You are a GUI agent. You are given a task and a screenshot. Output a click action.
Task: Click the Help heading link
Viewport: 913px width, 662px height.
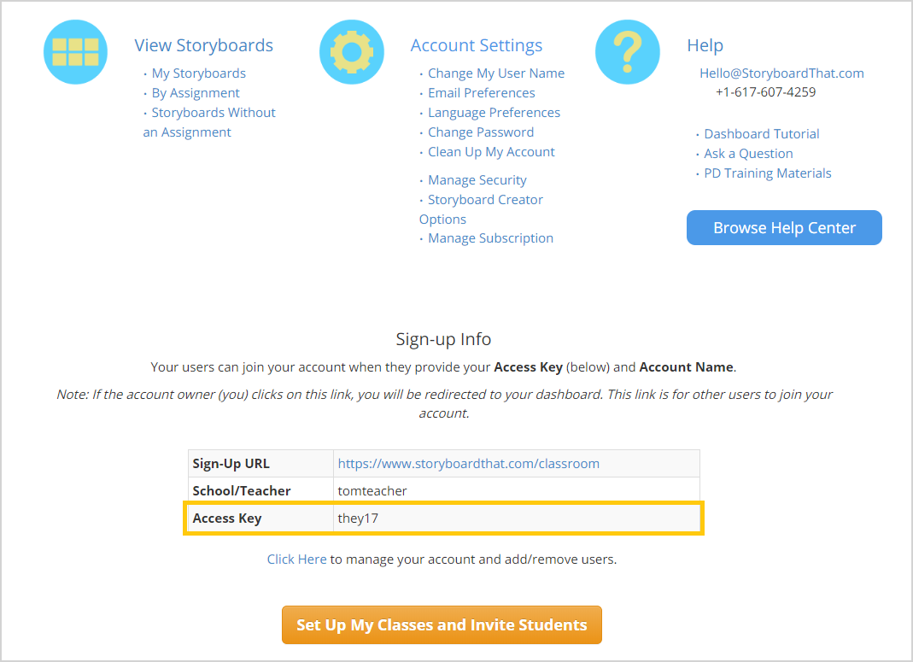705,45
